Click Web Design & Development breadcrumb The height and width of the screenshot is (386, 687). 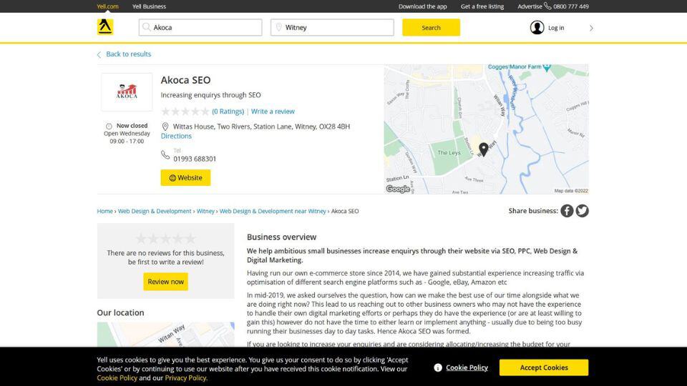pyautogui.click(x=155, y=211)
